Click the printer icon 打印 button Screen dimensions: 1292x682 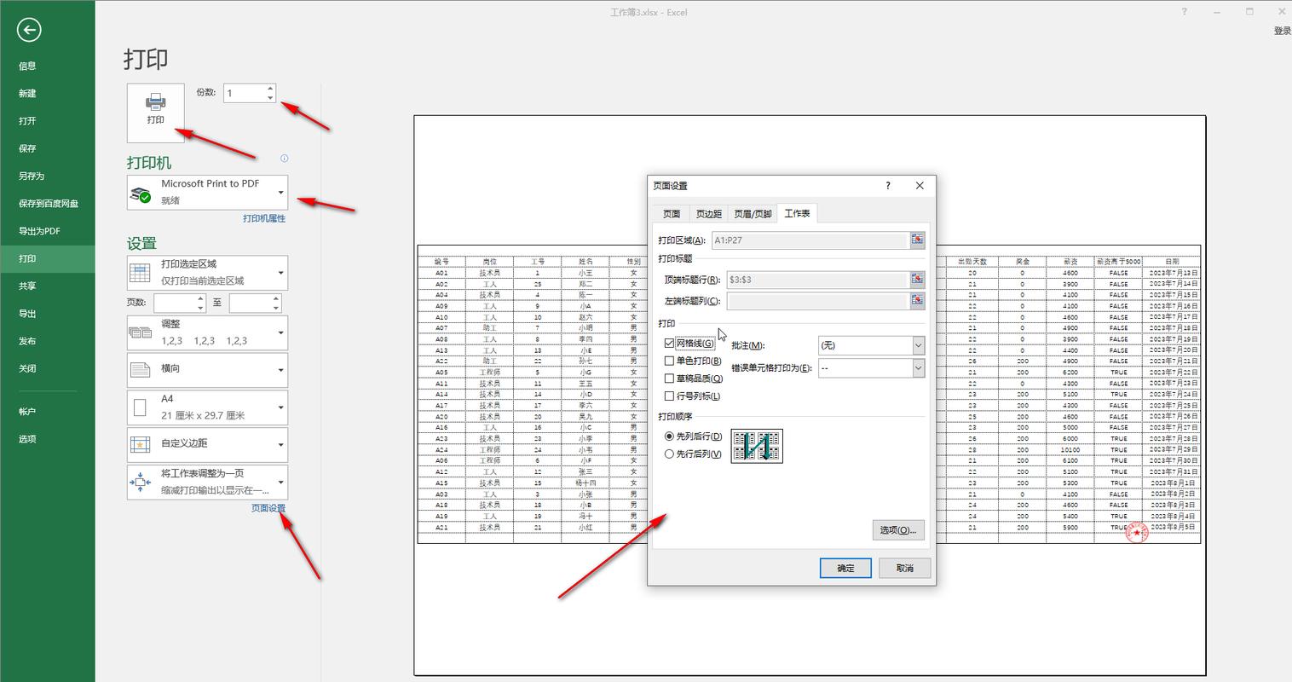(x=155, y=113)
